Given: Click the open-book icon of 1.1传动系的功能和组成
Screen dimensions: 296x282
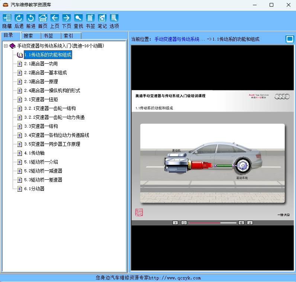Looking at the screenshot, I should click(20, 55).
